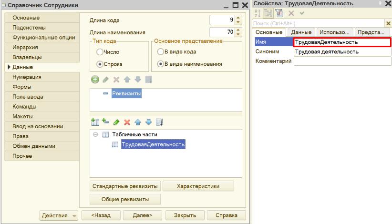Image resolution: width=392 pixels, height=224 pixels.
Task: Click sort icon in tabular sections toolbar
Action: [159, 122]
